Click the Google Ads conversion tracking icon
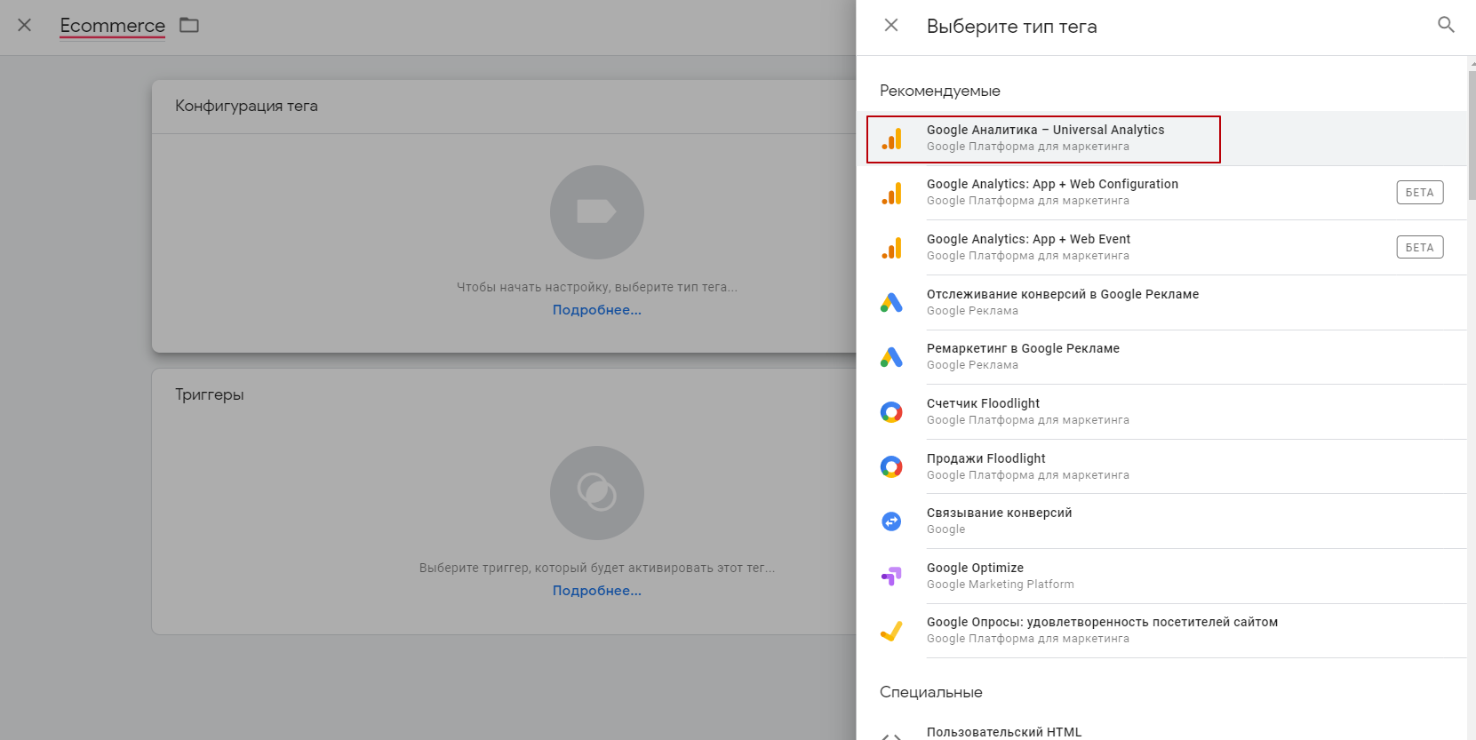Screen dimensions: 1476x740 (x=891, y=303)
